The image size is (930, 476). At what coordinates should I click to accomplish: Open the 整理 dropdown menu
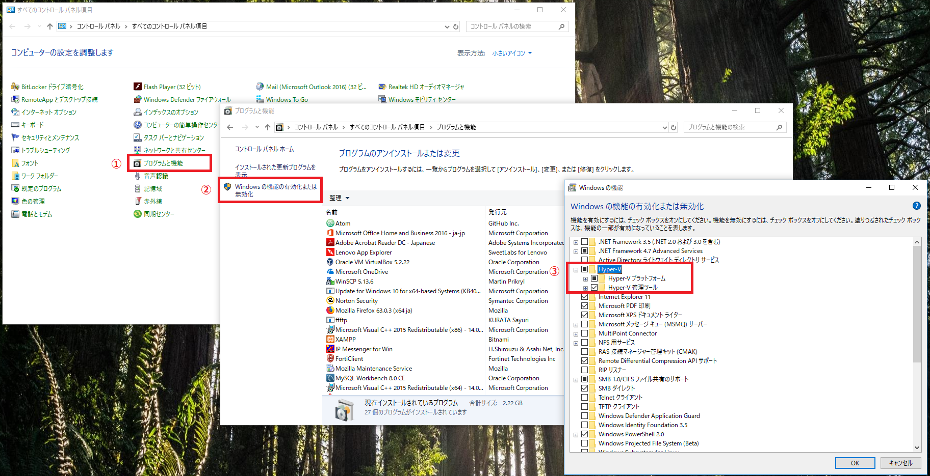click(339, 198)
